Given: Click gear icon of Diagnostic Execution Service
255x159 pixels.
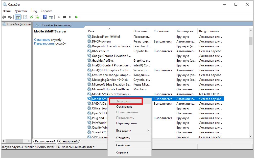Looking at the screenshot, I should [89, 46].
